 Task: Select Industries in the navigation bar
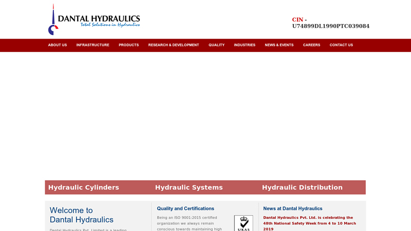(245, 45)
